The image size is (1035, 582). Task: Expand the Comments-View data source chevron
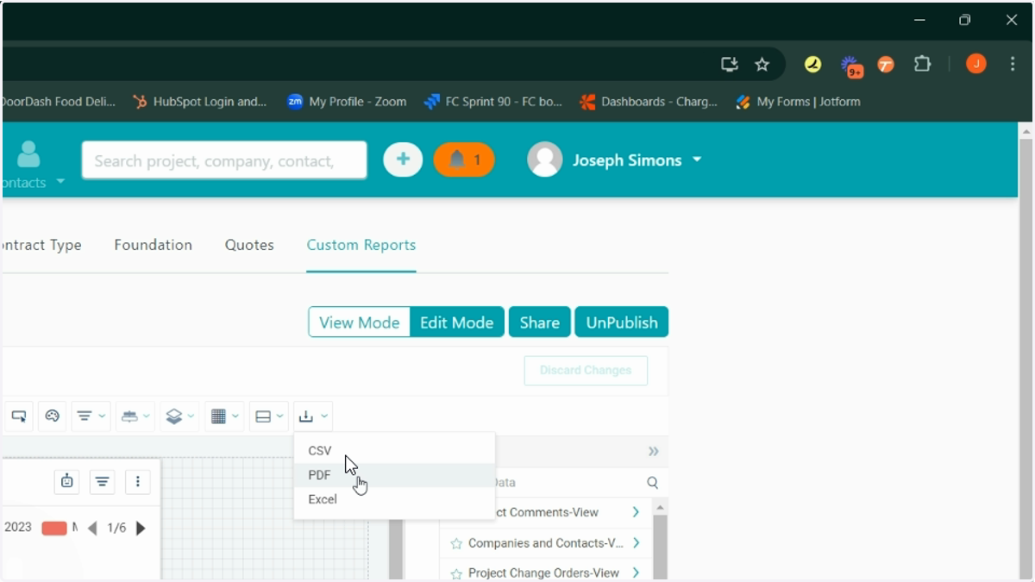[636, 512]
